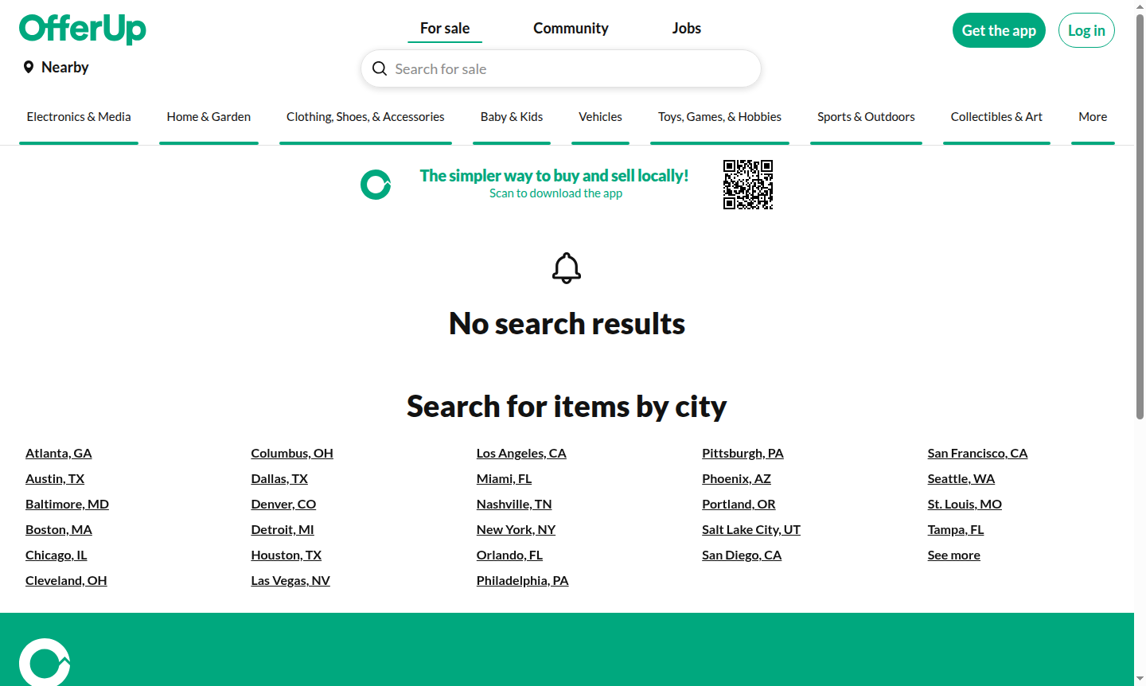Image resolution: width=1146 pixels, height=686 pixels.
Task: Select the search magnifier icon
Action: (380, 68)
